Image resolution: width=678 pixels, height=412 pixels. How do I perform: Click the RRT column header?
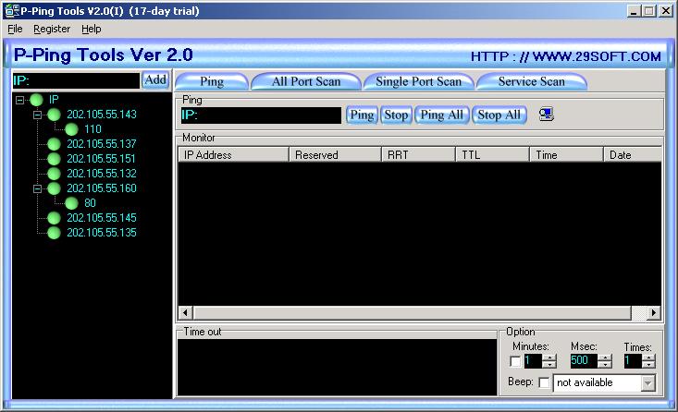(419, 154)
